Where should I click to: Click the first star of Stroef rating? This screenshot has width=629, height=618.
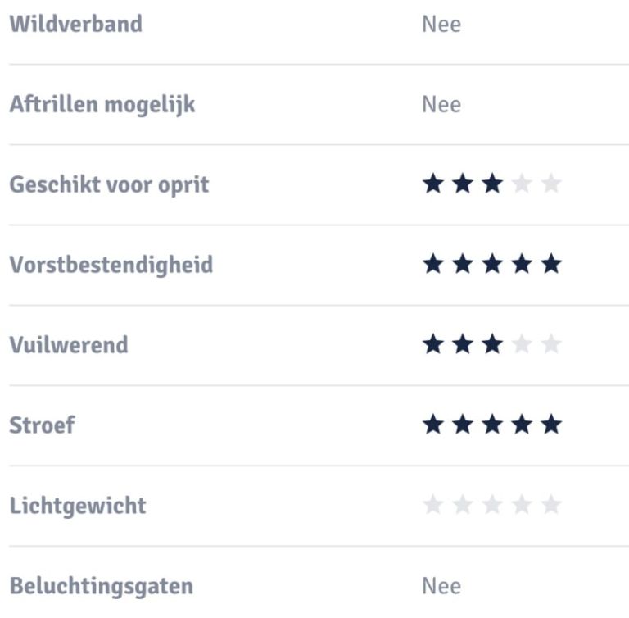[432, 425]
